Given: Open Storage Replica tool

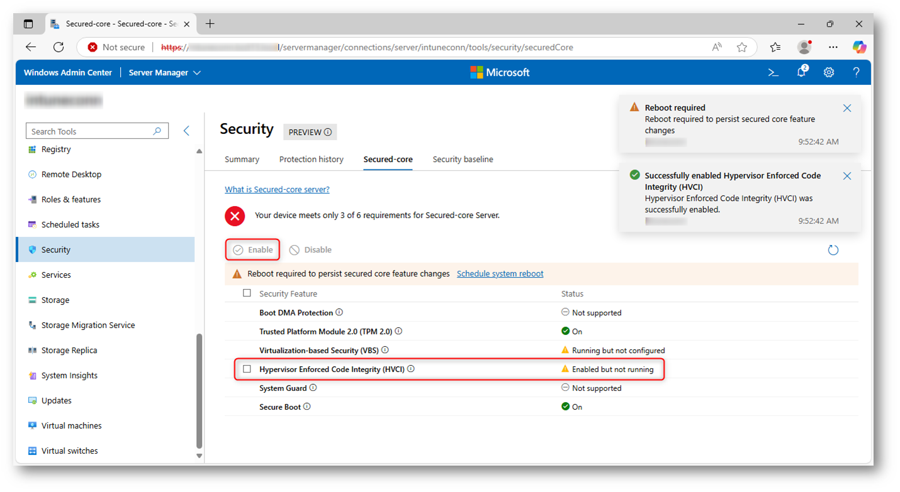Looking at the screenshot, I should (x=105, y=350).
